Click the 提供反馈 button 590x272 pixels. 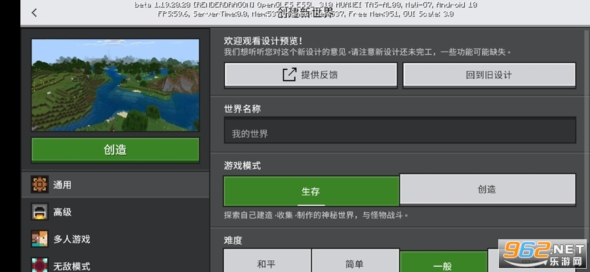click(311, 75)
